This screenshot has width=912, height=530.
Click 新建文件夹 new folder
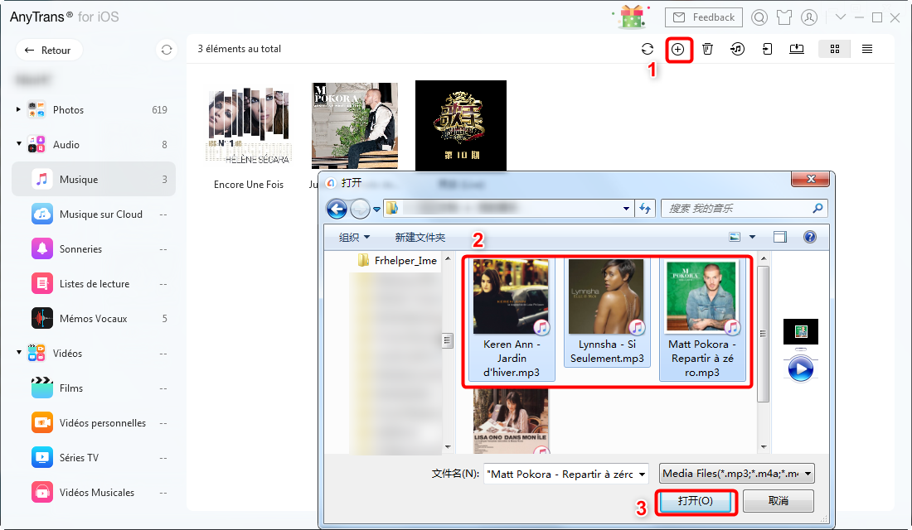click(x=420, y=237)
